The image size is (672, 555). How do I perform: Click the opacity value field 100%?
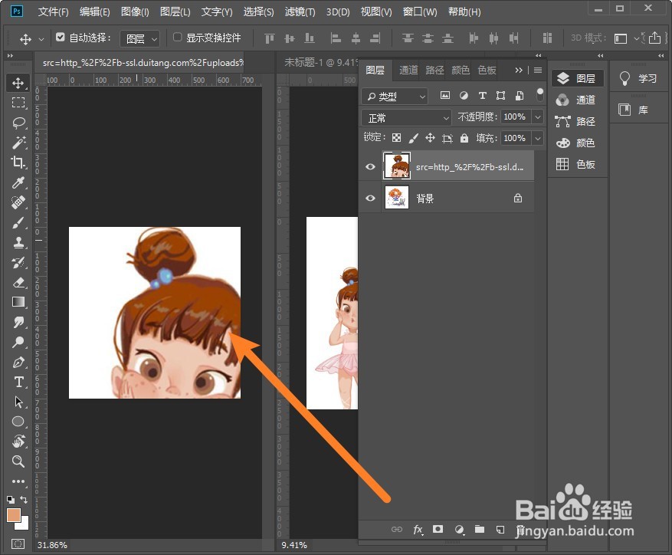pos(516,117)
